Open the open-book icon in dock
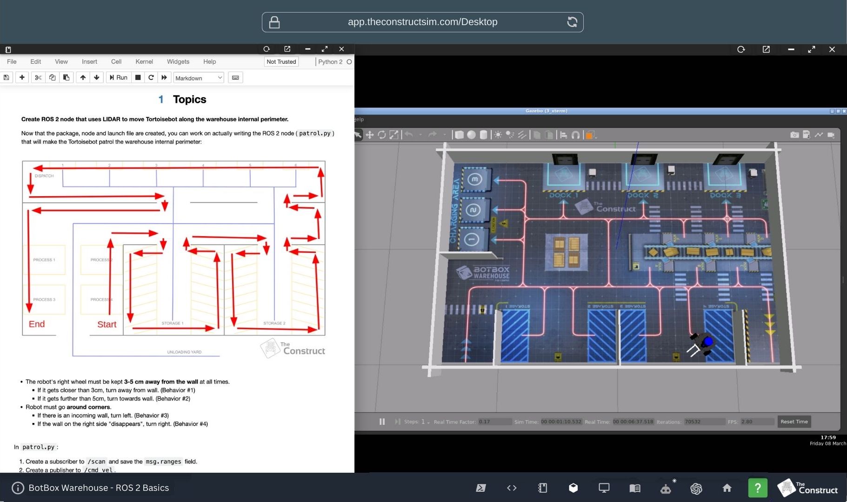The width and height of the screenshot is (847, 502). (634, 488)
